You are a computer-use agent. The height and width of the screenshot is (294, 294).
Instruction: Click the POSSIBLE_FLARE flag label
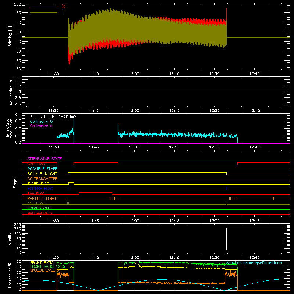[42, 169]
